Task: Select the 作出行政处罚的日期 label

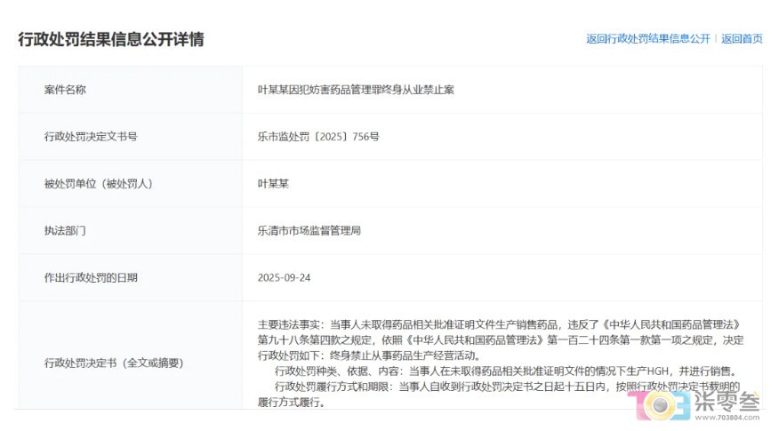Action: coord(91,277)
